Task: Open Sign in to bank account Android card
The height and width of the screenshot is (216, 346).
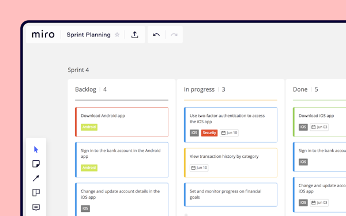Action: [122, 160]
